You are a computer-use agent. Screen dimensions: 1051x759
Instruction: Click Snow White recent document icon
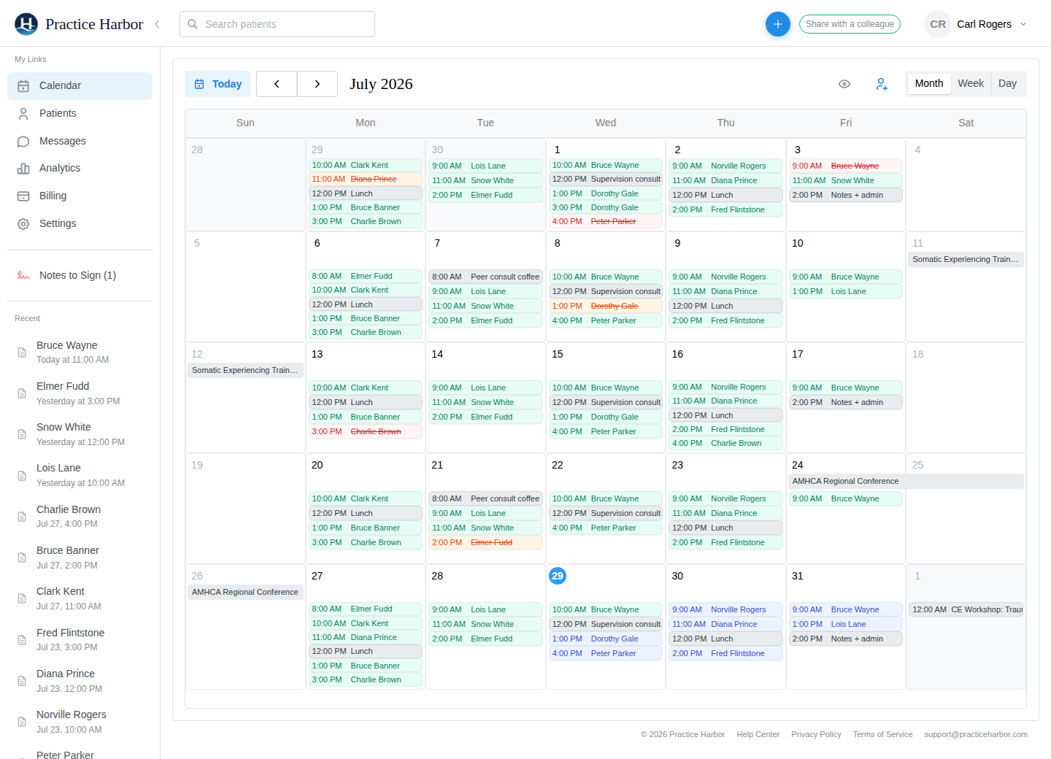pyautogui.click(x=22, y=434)
